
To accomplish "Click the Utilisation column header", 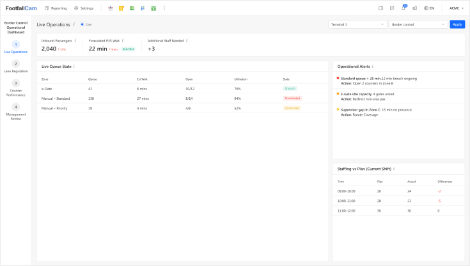I will pos(240,79).
